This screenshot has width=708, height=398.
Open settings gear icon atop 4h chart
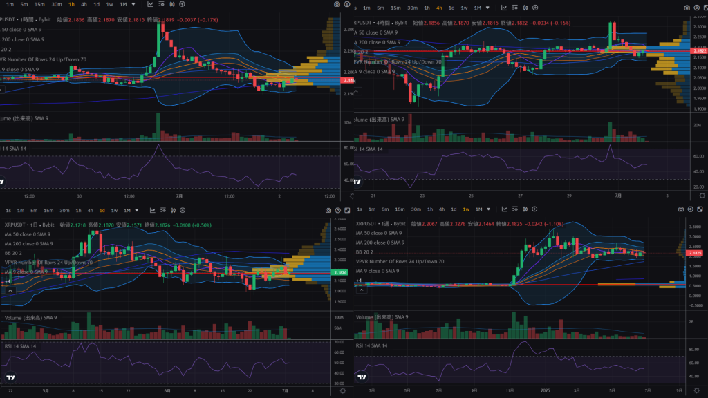(697, 8)
